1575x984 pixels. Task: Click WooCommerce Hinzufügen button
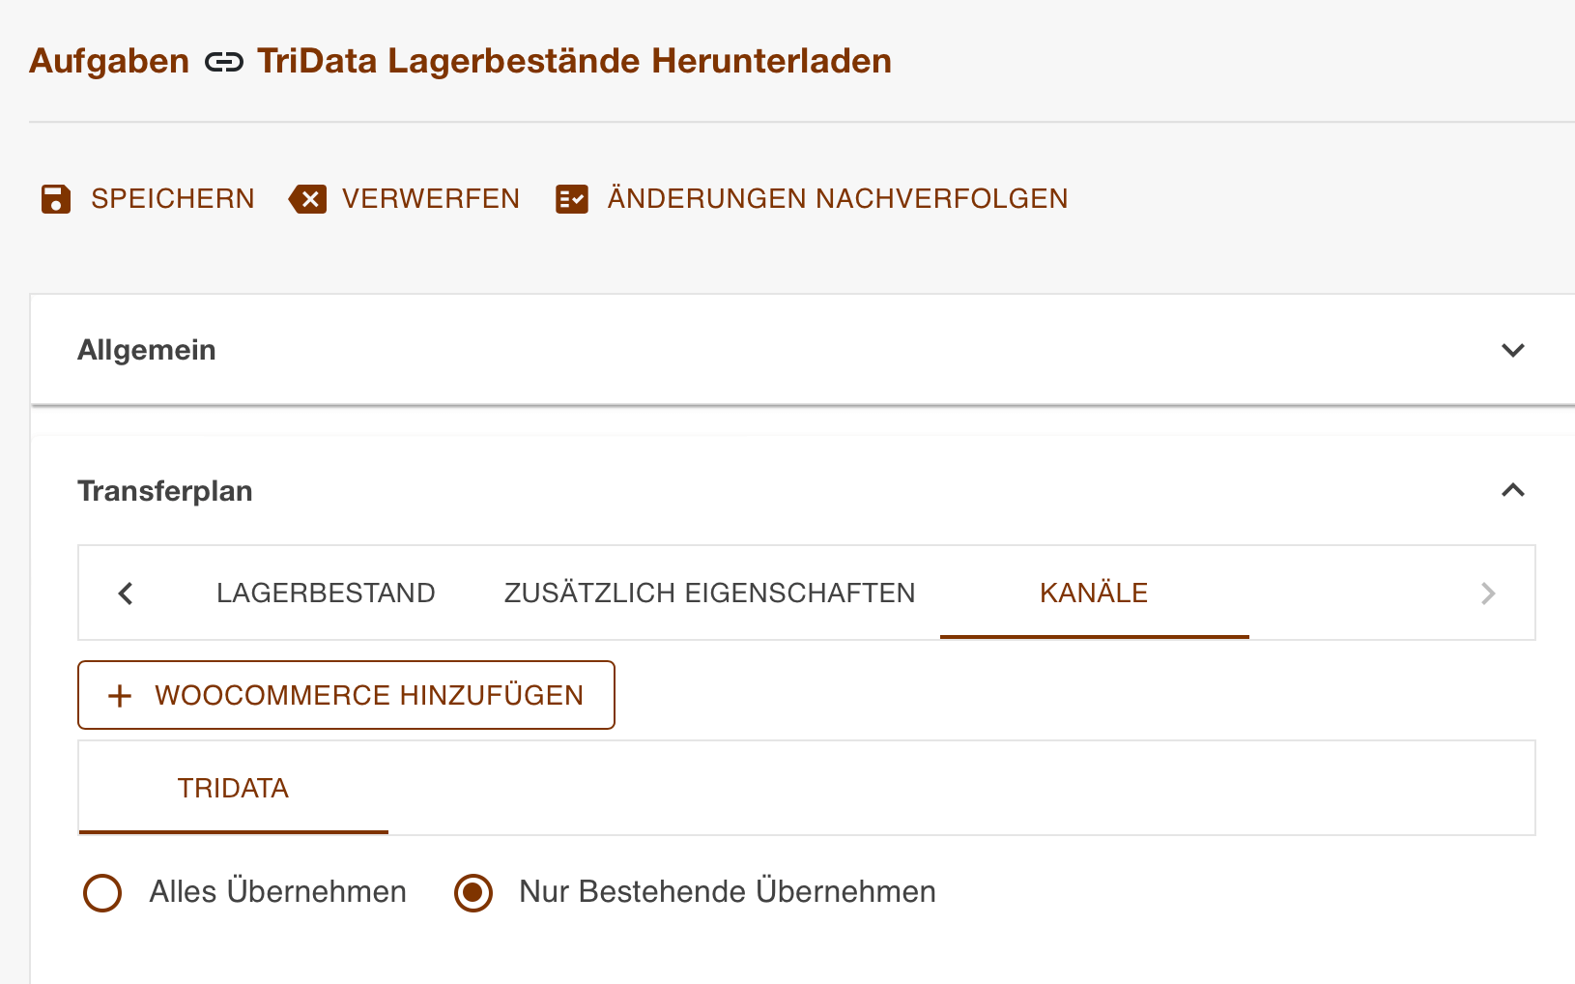(x=346, y=695)
